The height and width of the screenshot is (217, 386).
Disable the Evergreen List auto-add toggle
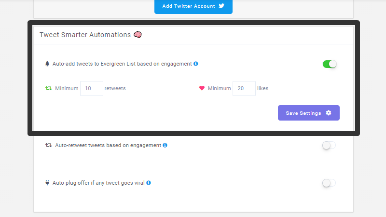pos(330,64)
